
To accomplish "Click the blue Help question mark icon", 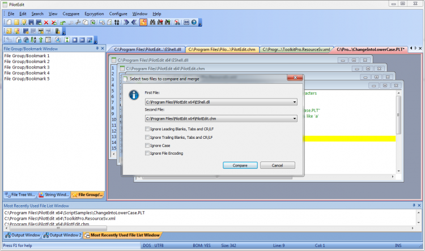I will click(x=194, y=22).
